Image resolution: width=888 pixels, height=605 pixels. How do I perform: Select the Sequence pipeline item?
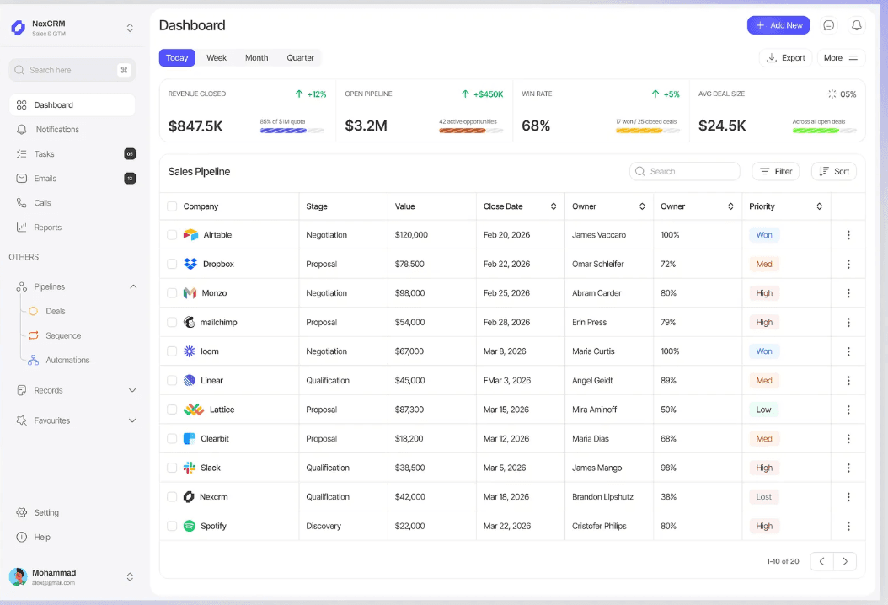(62, 335)
